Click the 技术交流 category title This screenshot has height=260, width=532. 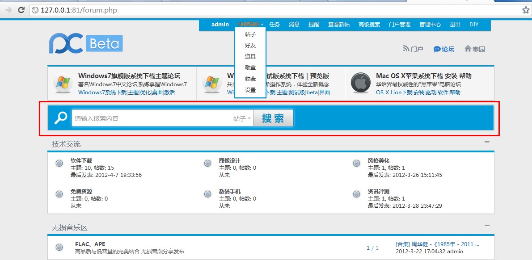[66, 144]
